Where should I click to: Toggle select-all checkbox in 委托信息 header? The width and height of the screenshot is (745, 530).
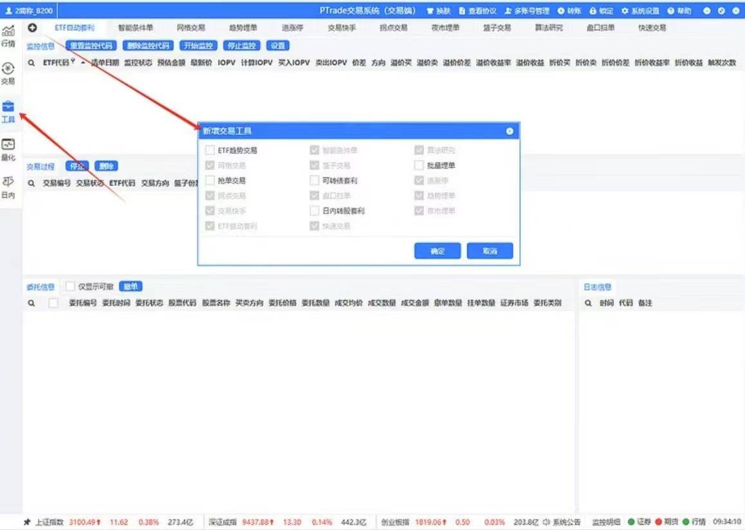(53, 302)
